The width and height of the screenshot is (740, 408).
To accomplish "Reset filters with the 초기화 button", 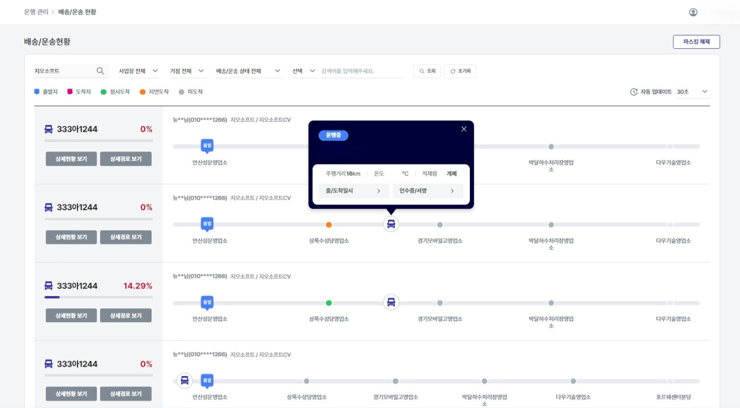I will click(460, 71).
